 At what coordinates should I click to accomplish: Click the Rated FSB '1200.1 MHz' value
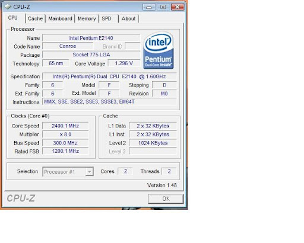tap(65, 151)
